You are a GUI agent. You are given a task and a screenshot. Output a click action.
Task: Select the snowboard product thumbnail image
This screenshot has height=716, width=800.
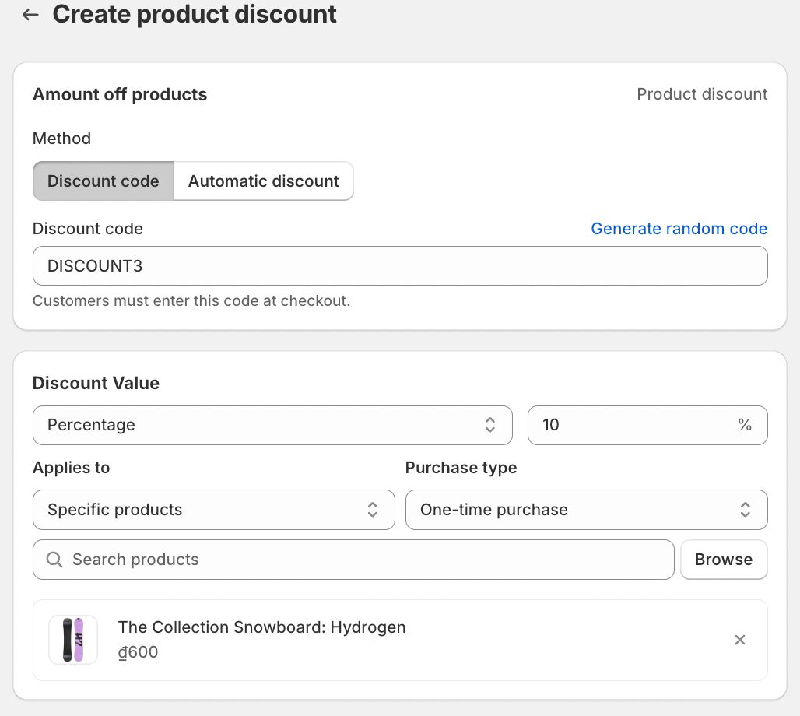point(72,640)
